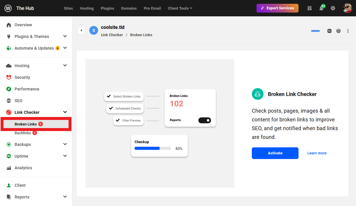Image resolution: width=356 pixels, height=206 pixels.
Task: Click the 63% Checkup progress bar
Action: coord(153,148)
